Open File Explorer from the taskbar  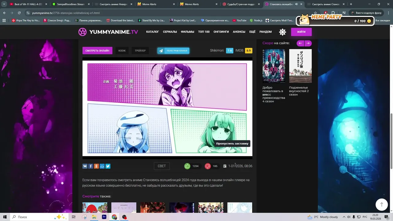tap(94, 217)
